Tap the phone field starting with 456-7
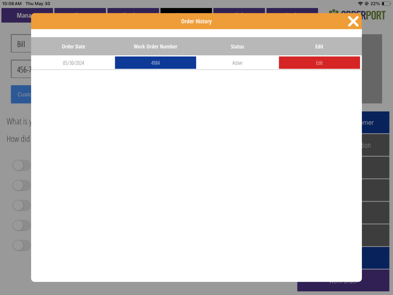The image size is (393, 295). point(21,70)
